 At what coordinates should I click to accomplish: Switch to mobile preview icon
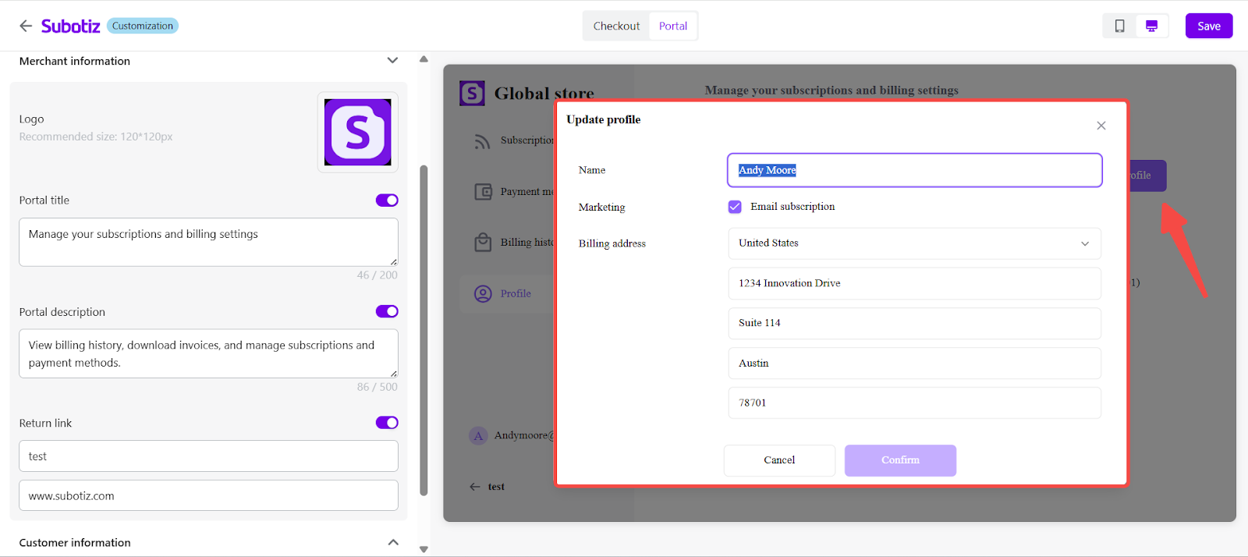[1119, 26]
